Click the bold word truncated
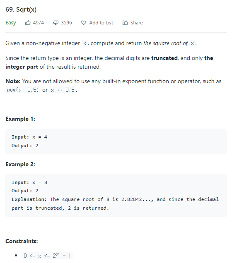Viewport: 232px width, 263px height. coord(164,58)
